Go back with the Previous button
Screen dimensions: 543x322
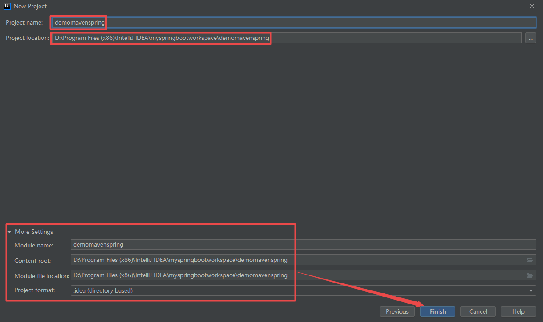click(397, 311)
